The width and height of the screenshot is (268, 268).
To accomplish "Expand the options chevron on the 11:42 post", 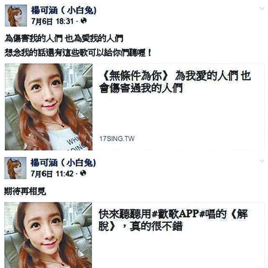I will 262,161.
